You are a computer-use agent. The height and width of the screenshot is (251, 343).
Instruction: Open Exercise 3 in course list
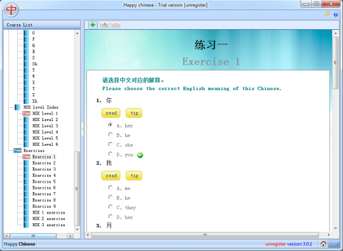pos(44,169)
